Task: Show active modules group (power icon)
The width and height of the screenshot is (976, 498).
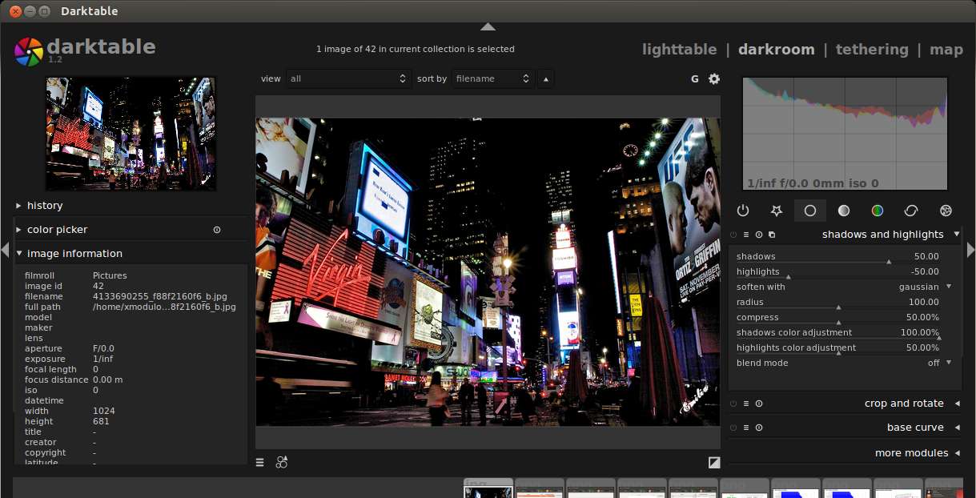Action: pos(743,211)
